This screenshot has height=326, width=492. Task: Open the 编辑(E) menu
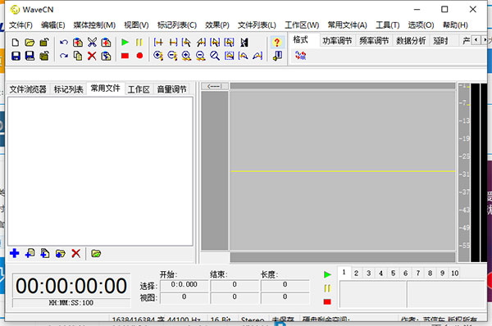[53, 25]
